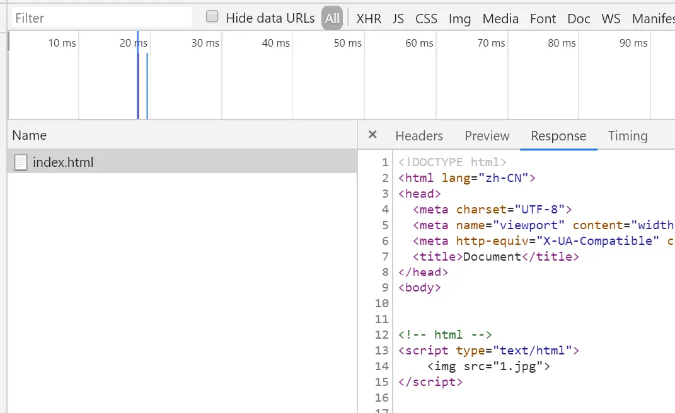
Task: Select the All filter button
Action: [332, 18]
